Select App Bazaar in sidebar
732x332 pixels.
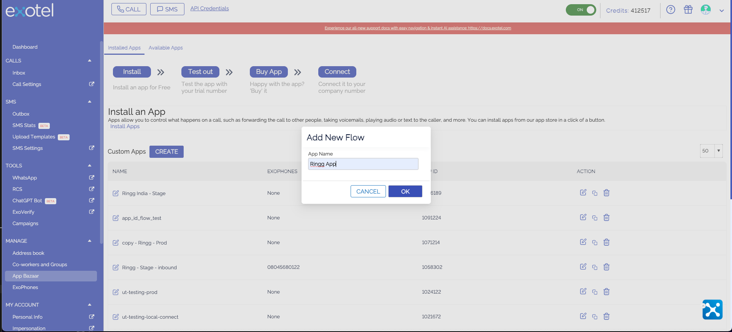pos(51,276)
